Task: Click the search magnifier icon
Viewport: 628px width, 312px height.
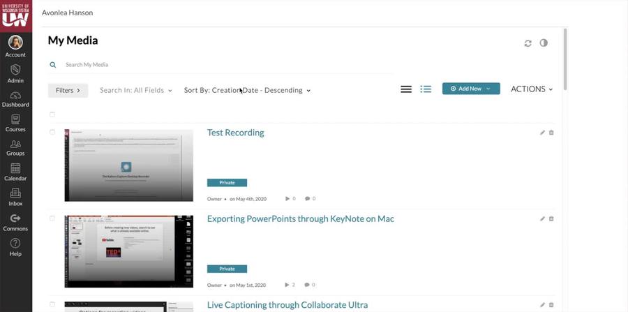Action: point(53,64)
